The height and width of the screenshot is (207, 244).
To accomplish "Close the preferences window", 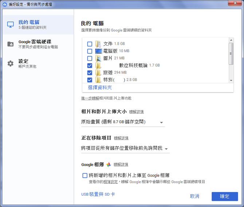I will tap(235, 3).
